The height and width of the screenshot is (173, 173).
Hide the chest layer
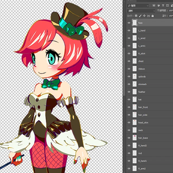(x=129, y=61)
